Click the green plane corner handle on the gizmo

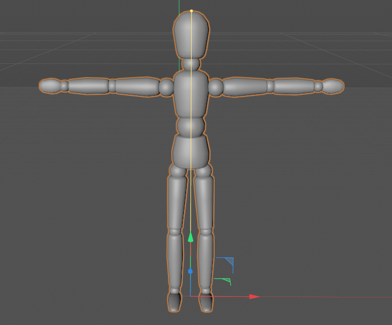click(x=225, y=282)
